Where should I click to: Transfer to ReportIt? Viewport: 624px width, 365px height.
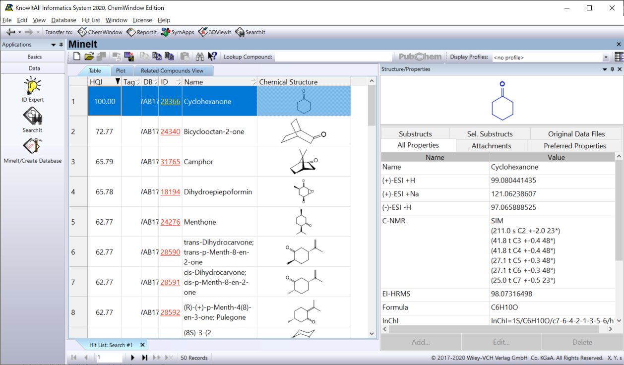click(x=142, y=32)
